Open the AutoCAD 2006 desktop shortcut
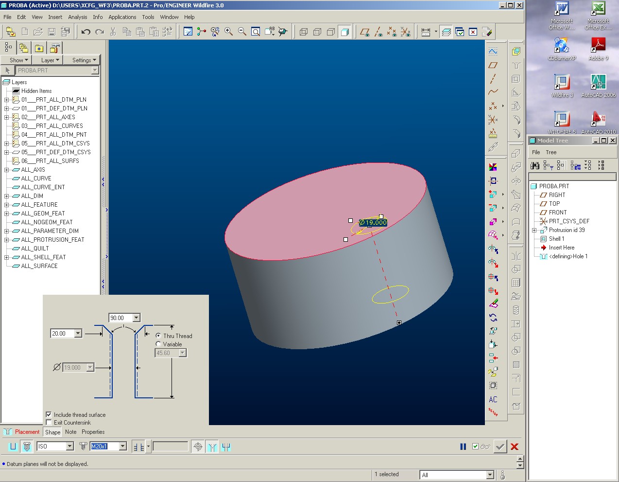The height and width of the screenshot is (482, 619). pyautogui.click(x=598, y=86)
